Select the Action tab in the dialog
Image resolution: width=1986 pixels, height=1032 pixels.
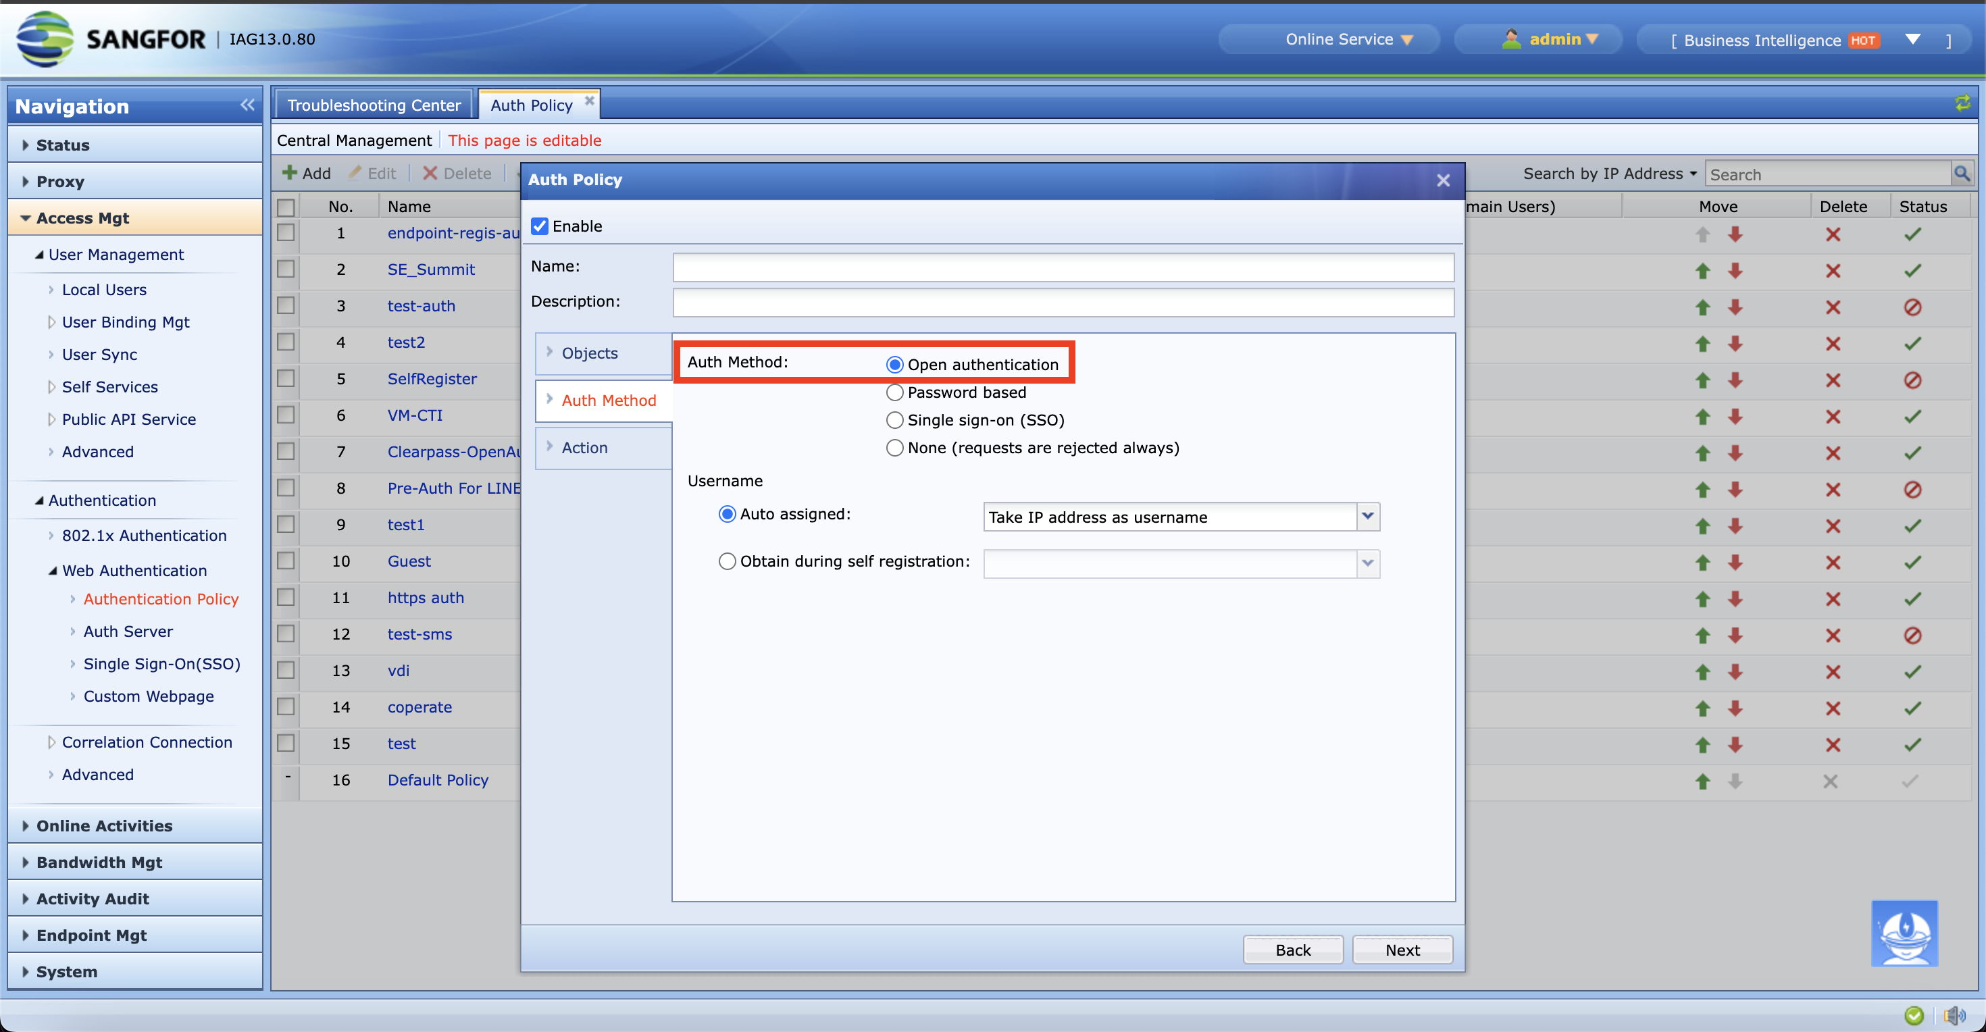coord(584,447)
